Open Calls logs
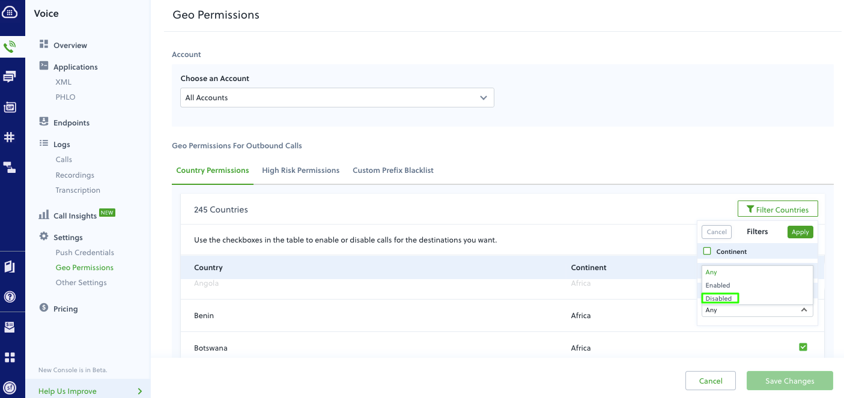Screen dimensions: 844x398 tap(64, 159)
